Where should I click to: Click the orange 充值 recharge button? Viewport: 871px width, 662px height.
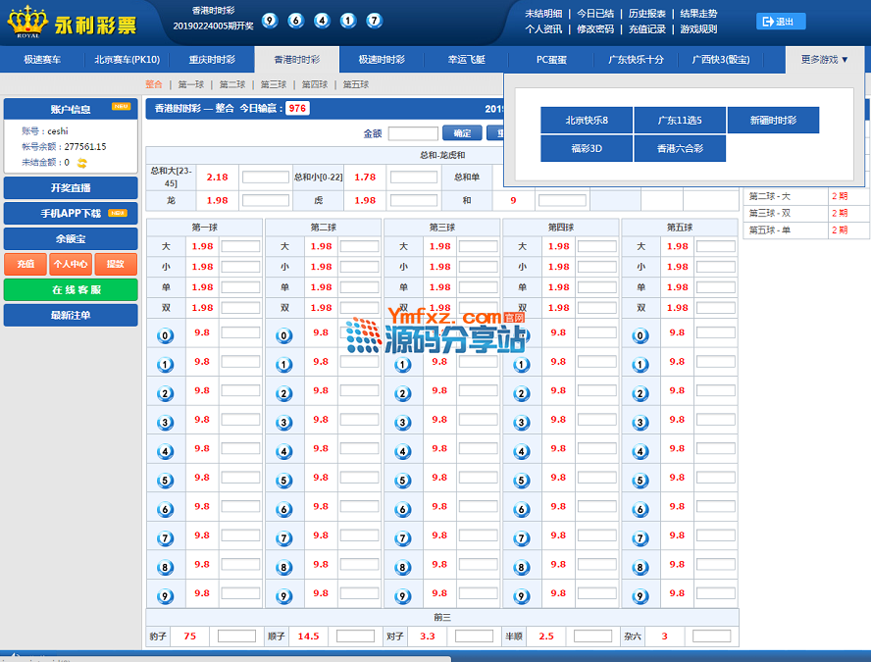tap(26, 264)
